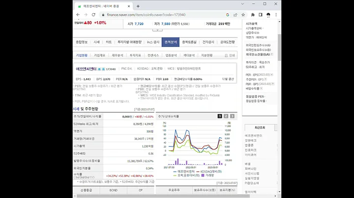
Task: Open the 차트 tab
Action: point(109,42)
